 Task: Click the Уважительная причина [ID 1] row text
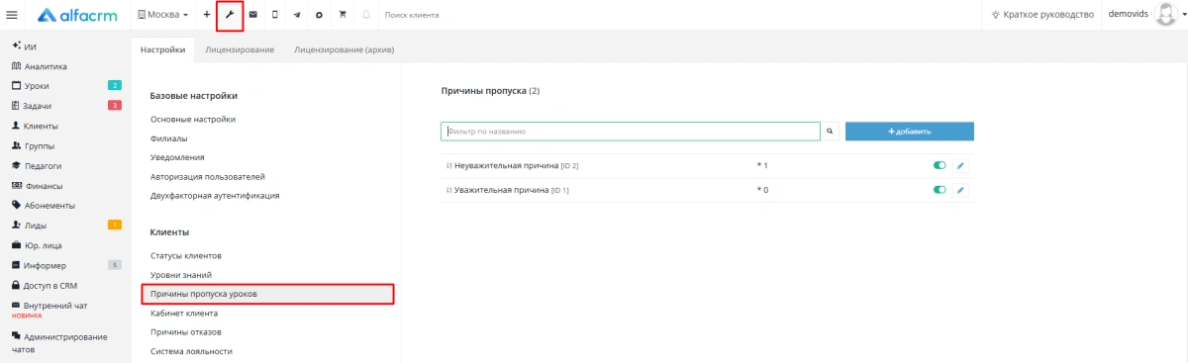512,189
